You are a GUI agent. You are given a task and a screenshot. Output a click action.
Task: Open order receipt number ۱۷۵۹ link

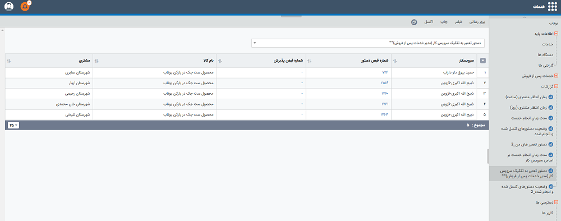[x=384, y=84]
